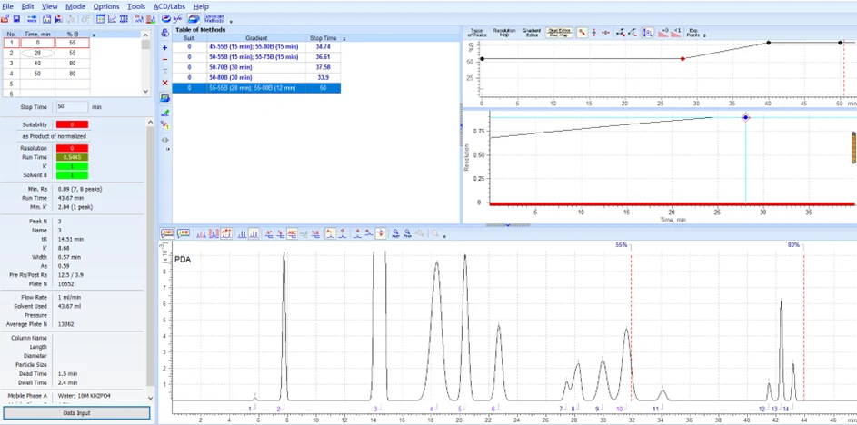
Task: Click the Exp. Points button
Action: [x=693, y=33]
